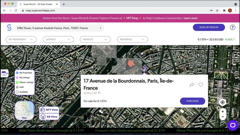240x135 pixels.
Task: Expand the Listings dropdown
Action: pyautogui.click(x=58, y=39)
